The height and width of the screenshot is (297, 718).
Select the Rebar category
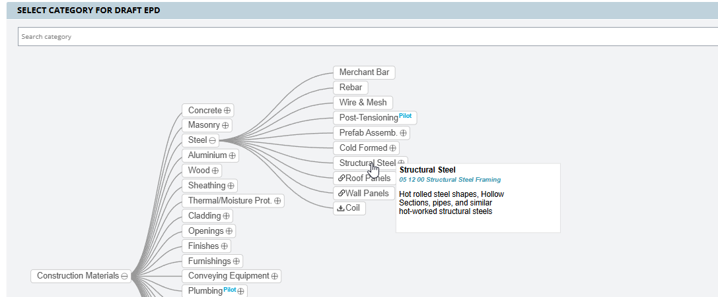(x=350, y=88)
